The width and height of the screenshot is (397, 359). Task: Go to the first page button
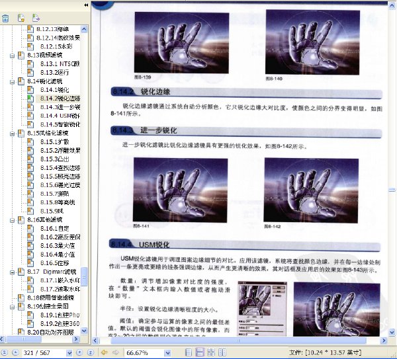click(5, 352)
